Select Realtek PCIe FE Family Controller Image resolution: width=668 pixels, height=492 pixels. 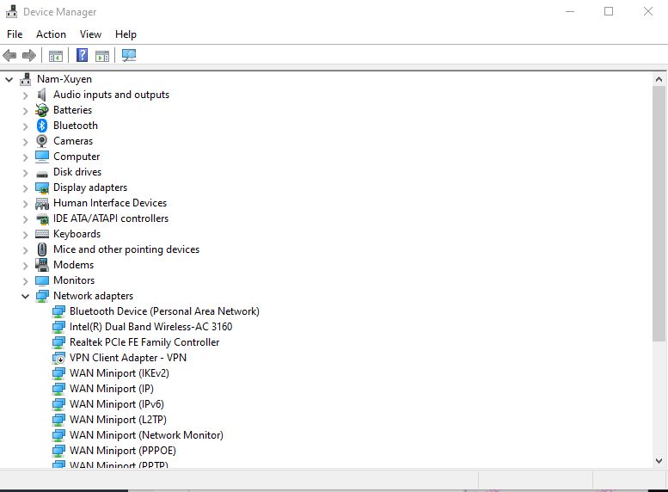[144, 342]
